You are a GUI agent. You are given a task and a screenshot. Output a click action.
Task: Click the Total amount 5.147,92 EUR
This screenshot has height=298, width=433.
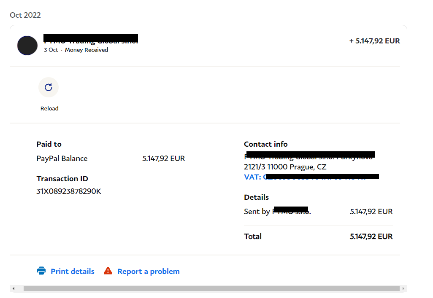tap(371, 236)
